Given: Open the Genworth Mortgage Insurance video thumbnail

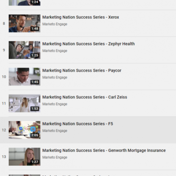Looking at the screenshot, I should click(x=24, y=157).
